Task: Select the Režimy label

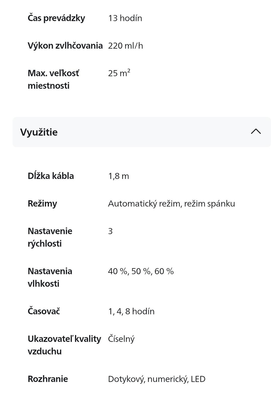Action: click(x=42, y=204)
